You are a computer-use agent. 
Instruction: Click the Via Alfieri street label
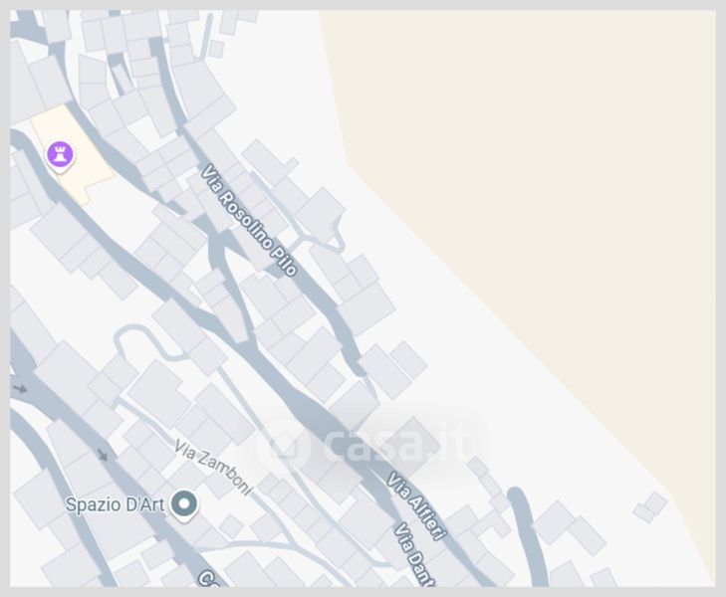(x=416, y=505)
